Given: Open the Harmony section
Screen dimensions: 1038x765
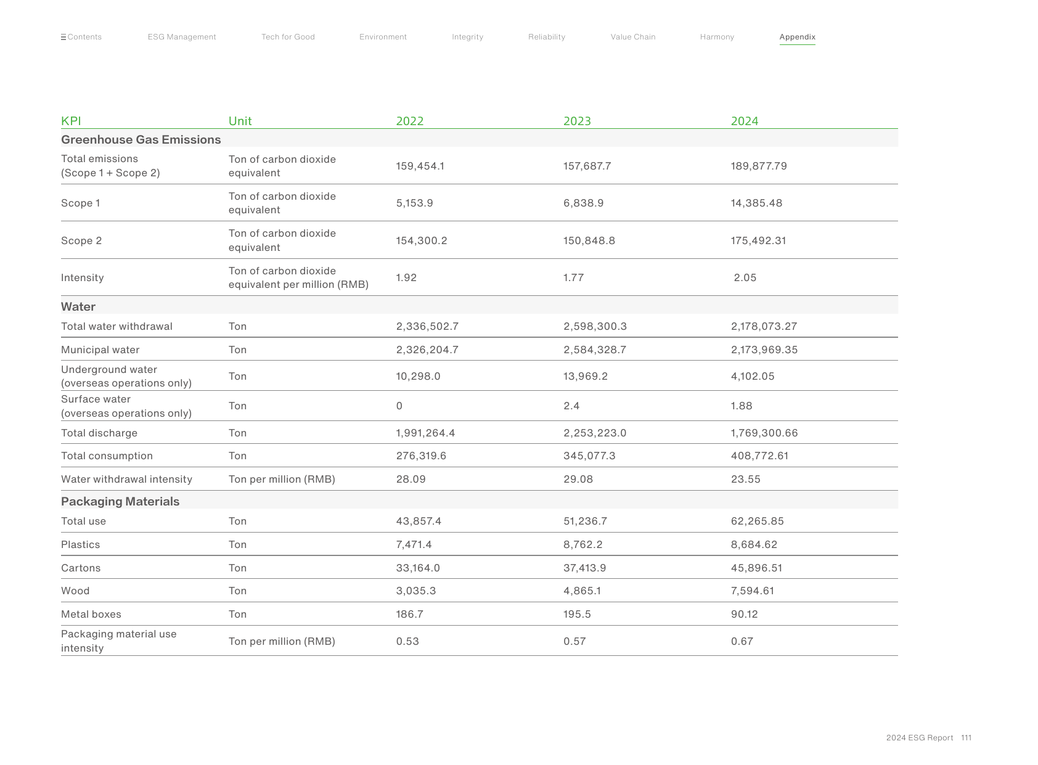Looking at the screenshot, I should pos(717,37).
